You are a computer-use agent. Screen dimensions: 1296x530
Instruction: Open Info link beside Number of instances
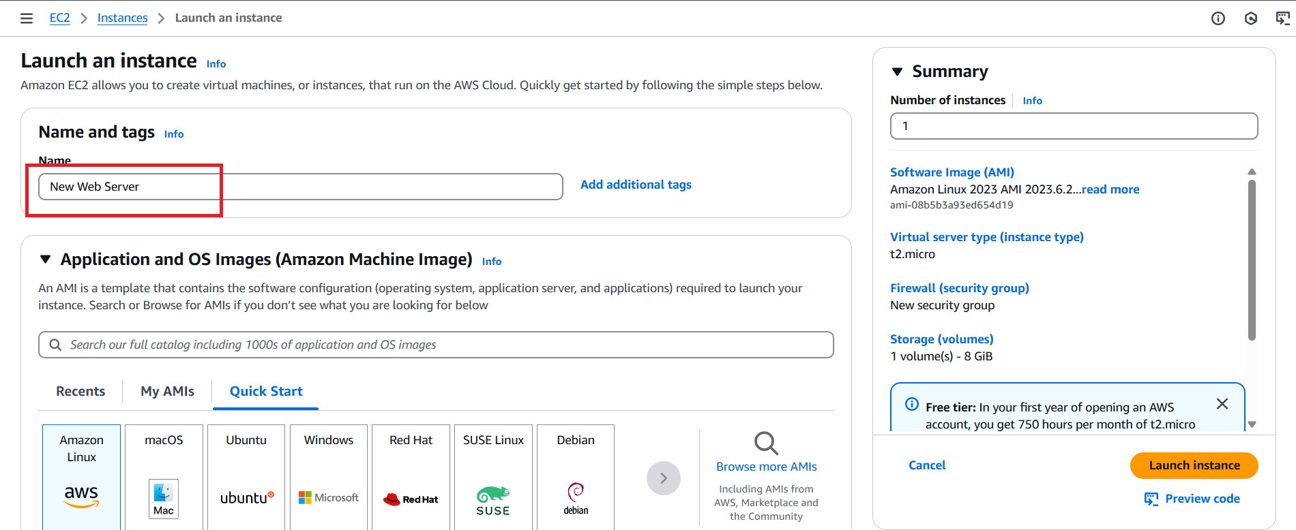coord(1033,101)
